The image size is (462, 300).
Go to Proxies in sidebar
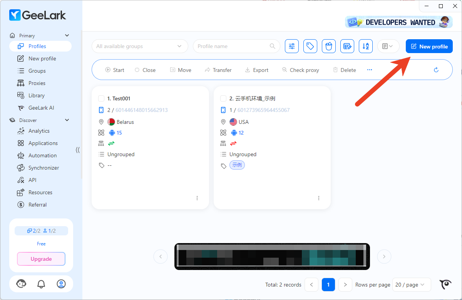coord(37,83)
